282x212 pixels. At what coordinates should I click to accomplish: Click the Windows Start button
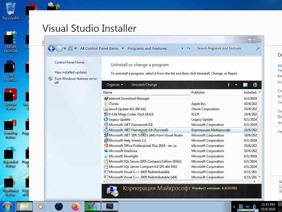coord(7,206)
